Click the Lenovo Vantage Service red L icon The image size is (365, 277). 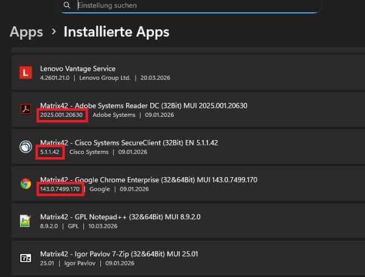click(x=25, y=73)
